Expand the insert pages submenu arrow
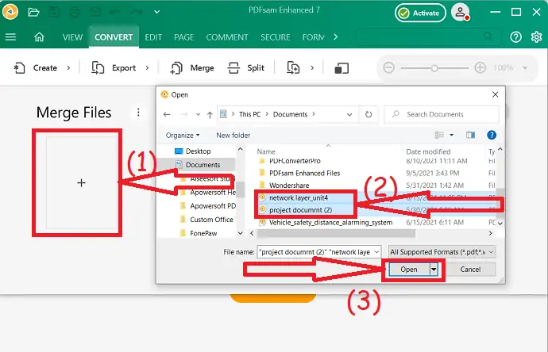This screenshot has height=352, width=548. (312, 67)
